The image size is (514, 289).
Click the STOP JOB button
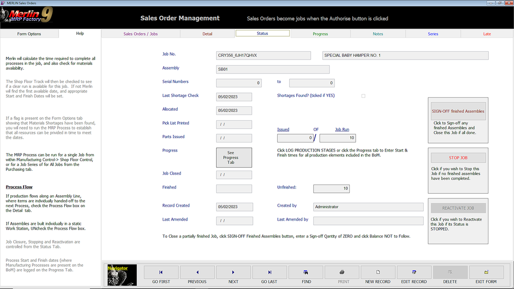click(x=458, y=158)
